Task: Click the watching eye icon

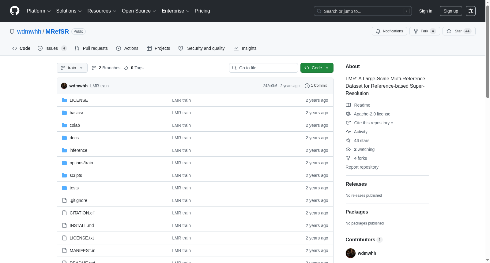Action: pyautogui.click(x=348, y=149)
